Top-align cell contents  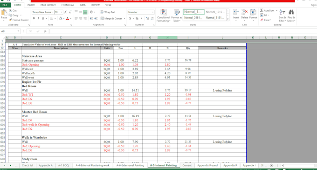[x=76, y=12]
